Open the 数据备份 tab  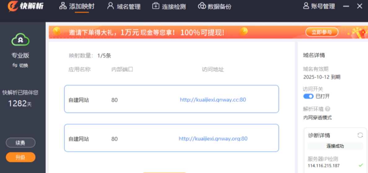tap(214, 6)
